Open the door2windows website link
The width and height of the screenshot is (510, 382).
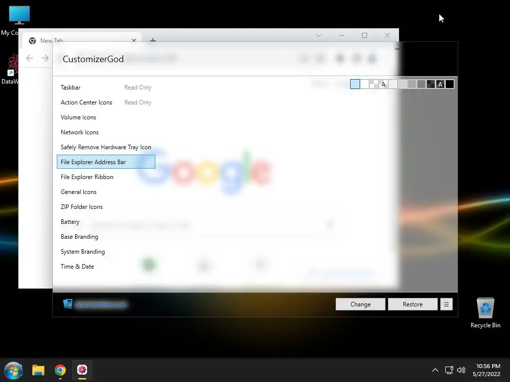[x=101, y=304]
